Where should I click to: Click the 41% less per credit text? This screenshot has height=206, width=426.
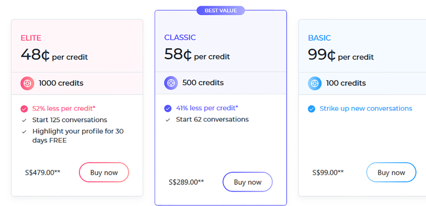[x=207, y=108]
